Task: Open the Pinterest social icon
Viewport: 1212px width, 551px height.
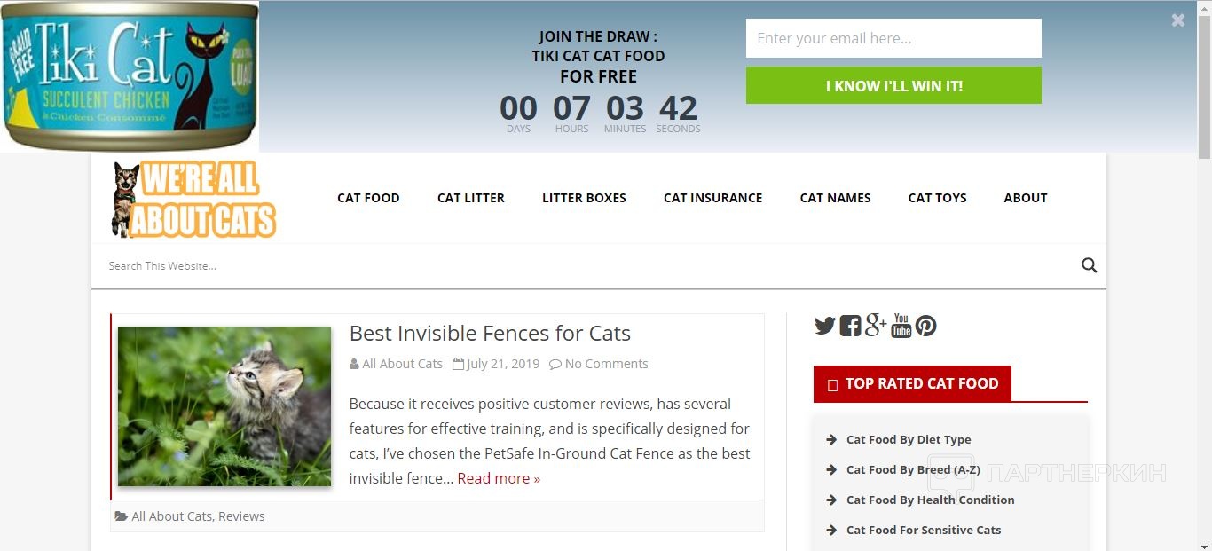Action: 926,326
